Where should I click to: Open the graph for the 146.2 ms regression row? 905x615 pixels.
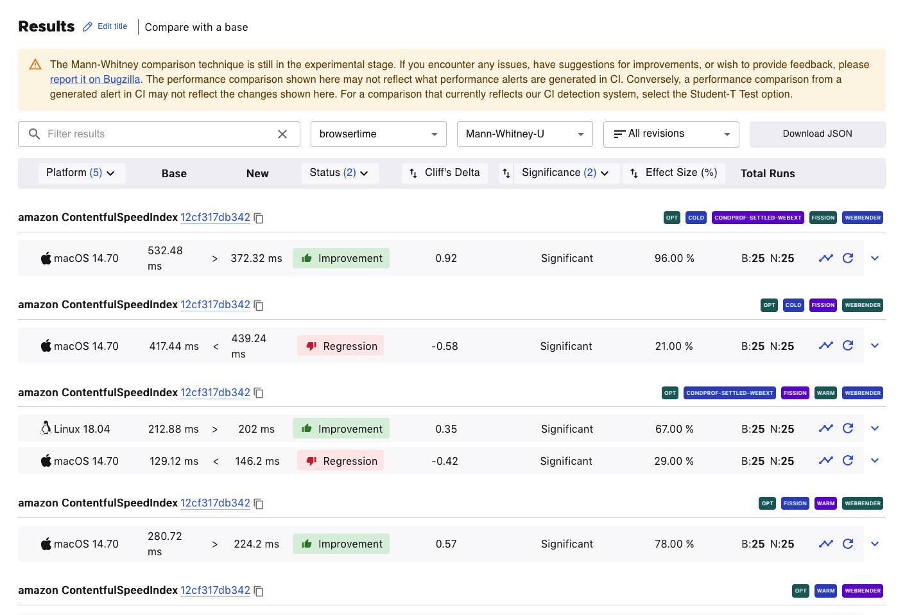(825, 460)
